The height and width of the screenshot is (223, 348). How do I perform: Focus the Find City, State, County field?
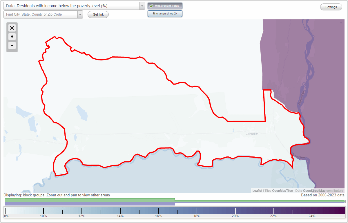click(x=41, y=14)
